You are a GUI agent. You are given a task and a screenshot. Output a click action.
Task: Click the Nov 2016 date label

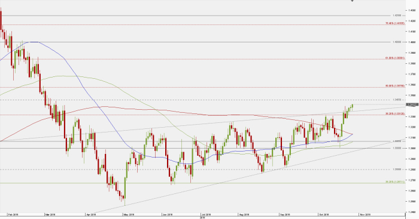pyautogui.click(x=365, y=214)
